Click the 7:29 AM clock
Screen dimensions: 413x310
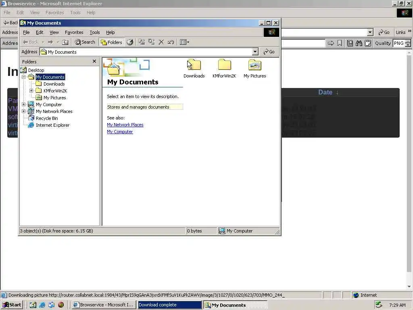click(397, 305)
